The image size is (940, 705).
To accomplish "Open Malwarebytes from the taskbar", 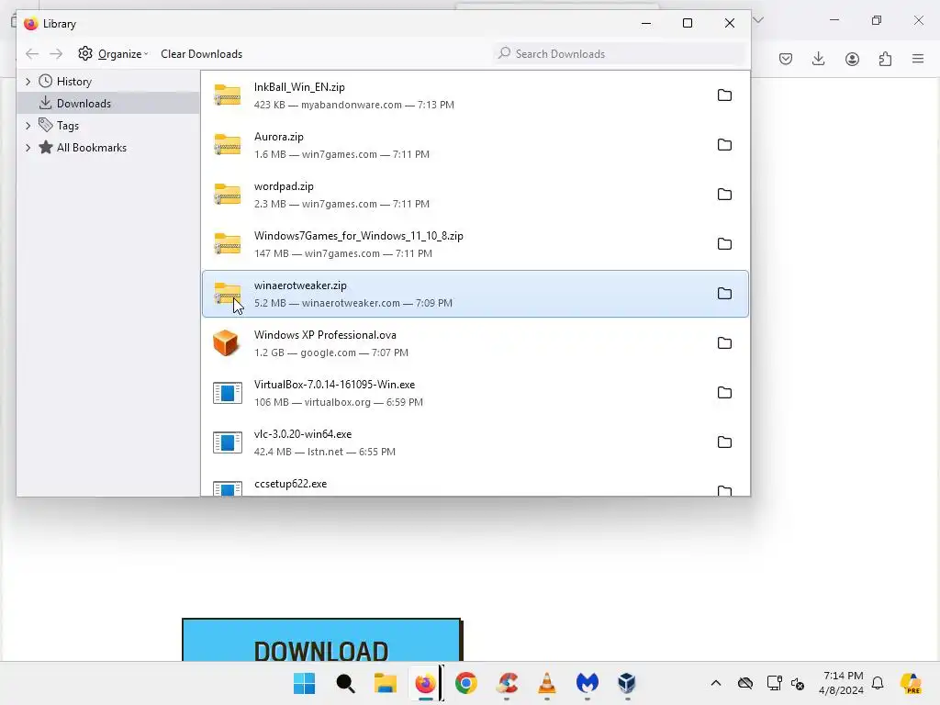I will tap(587, 683).
